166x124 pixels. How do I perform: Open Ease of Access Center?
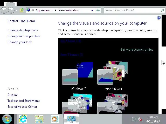coord(22,107)
